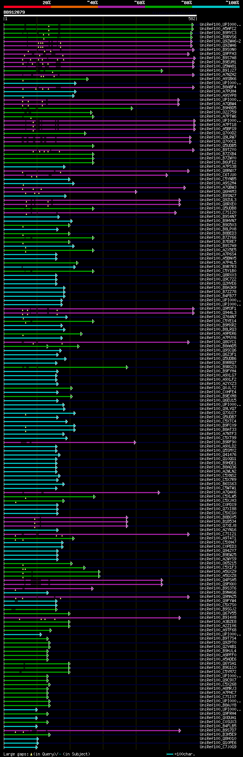Open hit UniRef100_Q8RWX7
Viewport: 243px width, 757px height.
pyautogui.click(x=218, y=170)
